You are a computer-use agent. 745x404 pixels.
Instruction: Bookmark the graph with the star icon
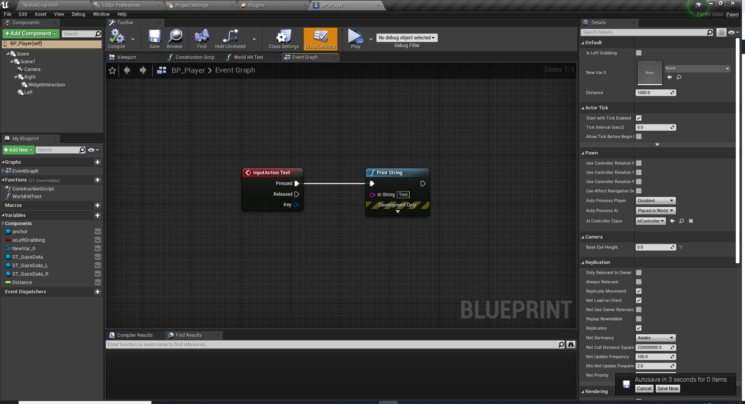pos(112,71)
